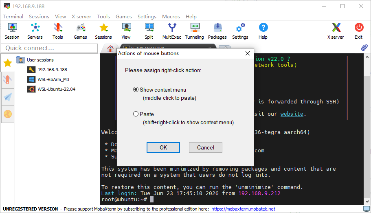Click the Quick connect input field
The width and height of the screenshot is (371, 213).
point(49,48)
